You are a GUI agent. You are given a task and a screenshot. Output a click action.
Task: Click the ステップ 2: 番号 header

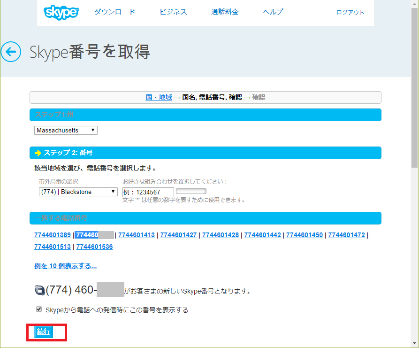click(x=205, y=153)
